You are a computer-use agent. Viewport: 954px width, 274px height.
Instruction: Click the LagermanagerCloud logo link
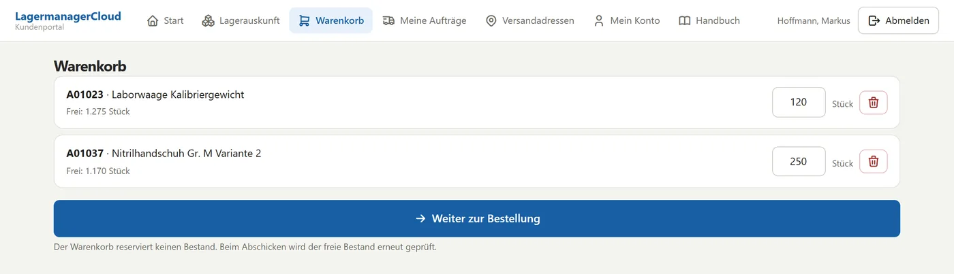click(x=68, y=16)
